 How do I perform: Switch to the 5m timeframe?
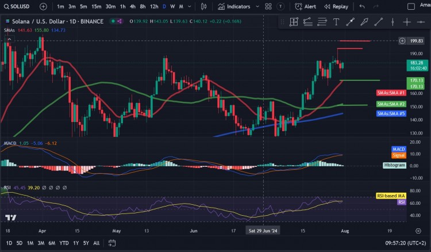(83, 6)
